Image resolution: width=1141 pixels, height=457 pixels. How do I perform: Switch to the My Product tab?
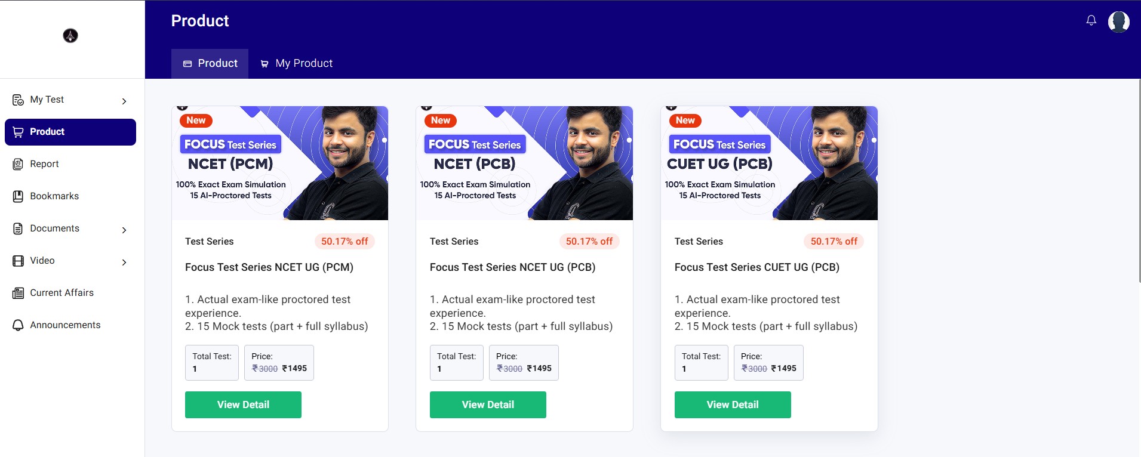(297, 63)
